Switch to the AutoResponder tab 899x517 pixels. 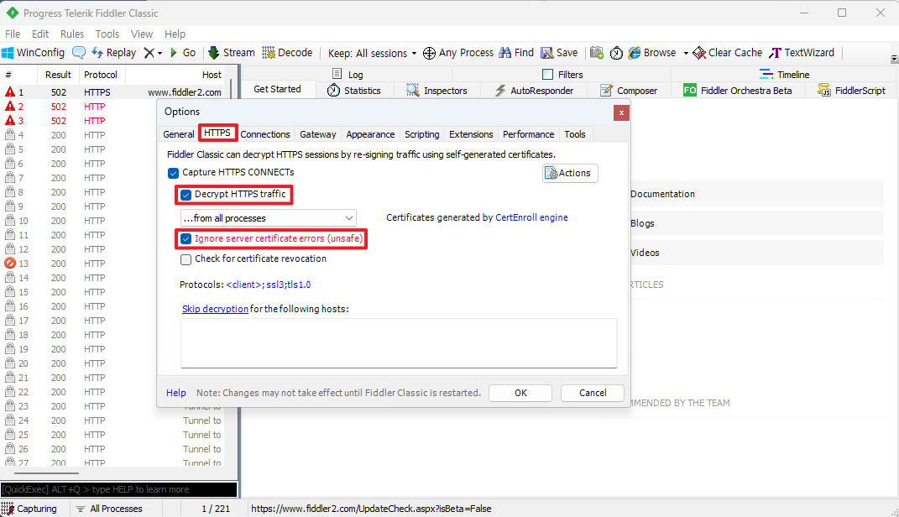(534, 91)
